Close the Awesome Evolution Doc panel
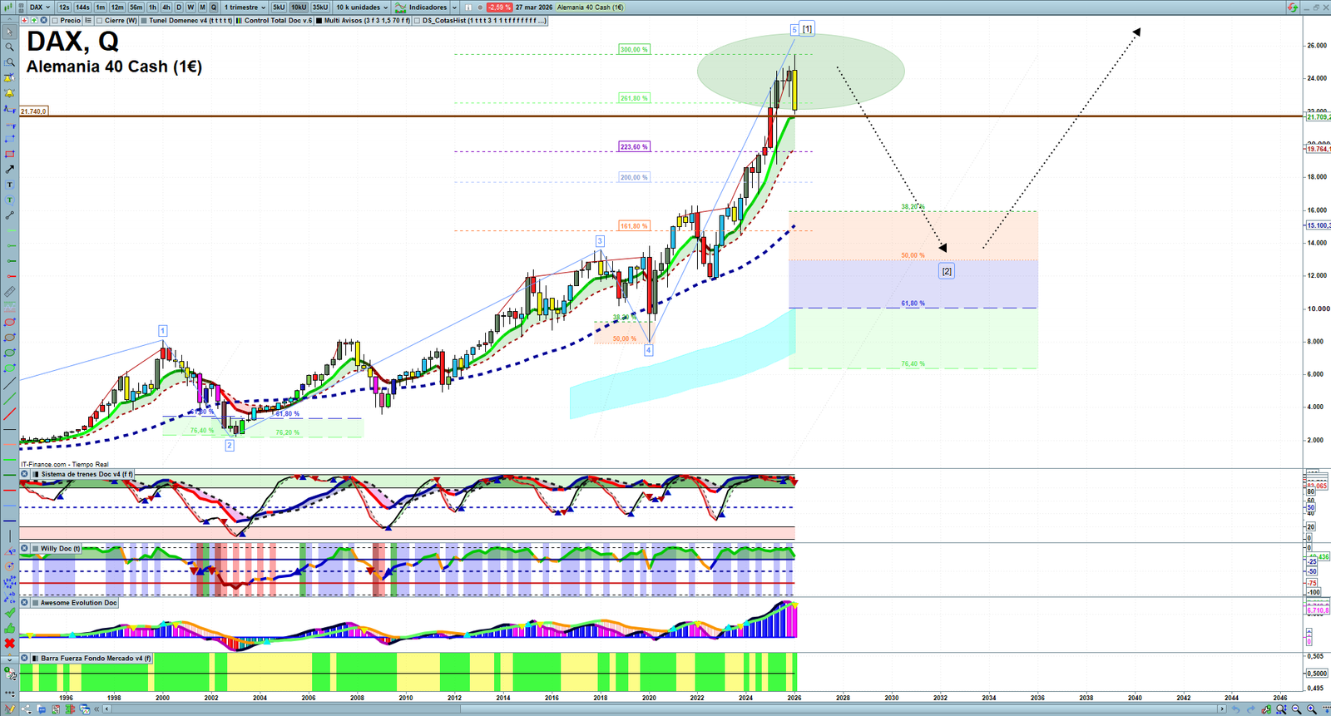Viewport: 1331px width, 716px height. (x=24, y=603)
